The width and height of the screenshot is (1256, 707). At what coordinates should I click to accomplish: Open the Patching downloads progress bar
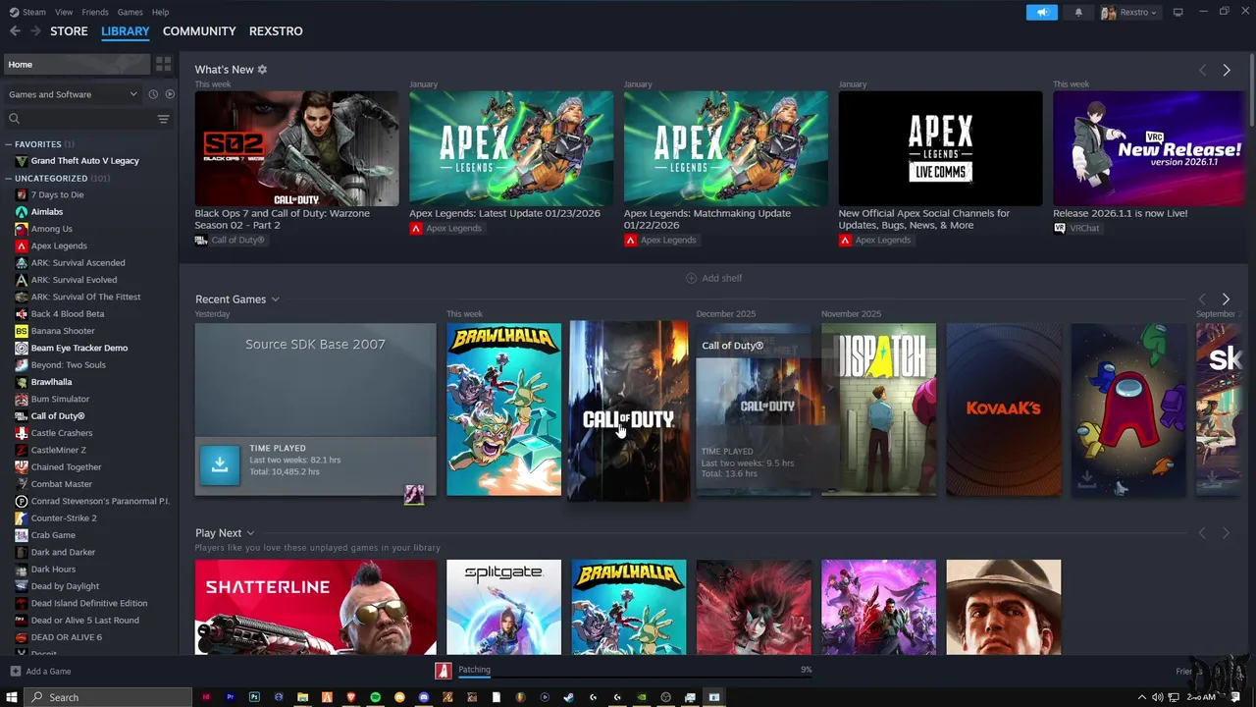click(634, 670)
